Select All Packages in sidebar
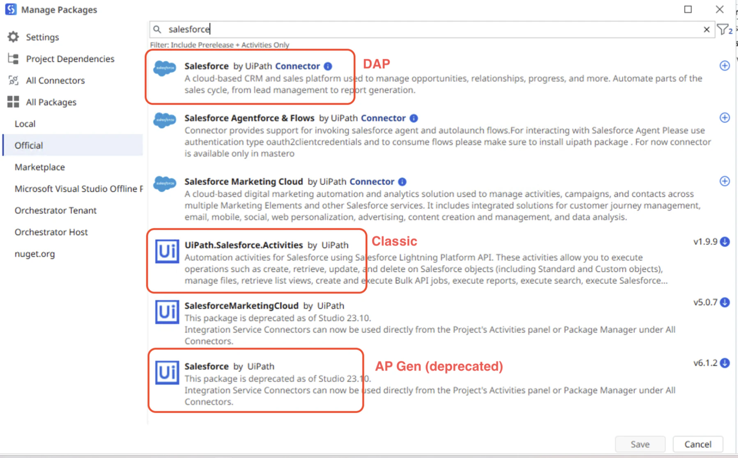Screen dimensions: 738x458 51,102
